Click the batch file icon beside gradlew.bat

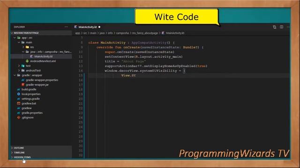tap(19, 104)
